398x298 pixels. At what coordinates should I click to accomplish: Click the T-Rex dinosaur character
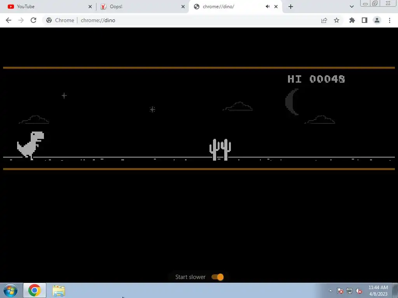coord(30,146)
